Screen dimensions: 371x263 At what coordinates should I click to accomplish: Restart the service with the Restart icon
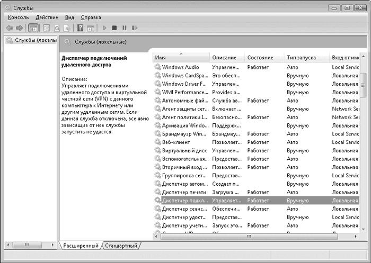135,28
